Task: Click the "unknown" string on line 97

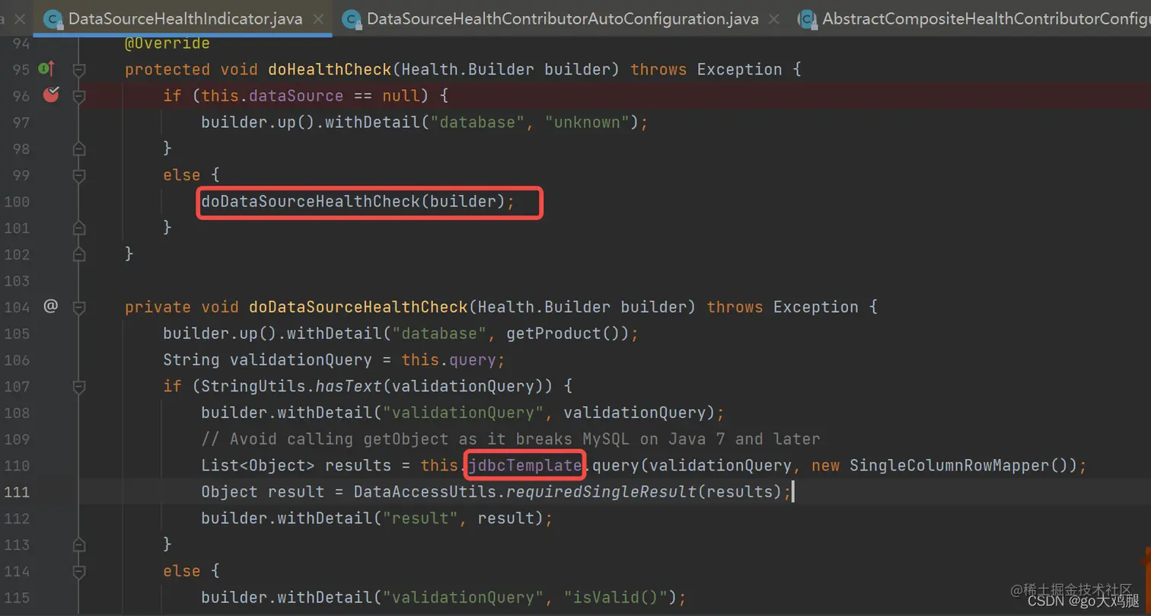Action: tap(588, 123)
